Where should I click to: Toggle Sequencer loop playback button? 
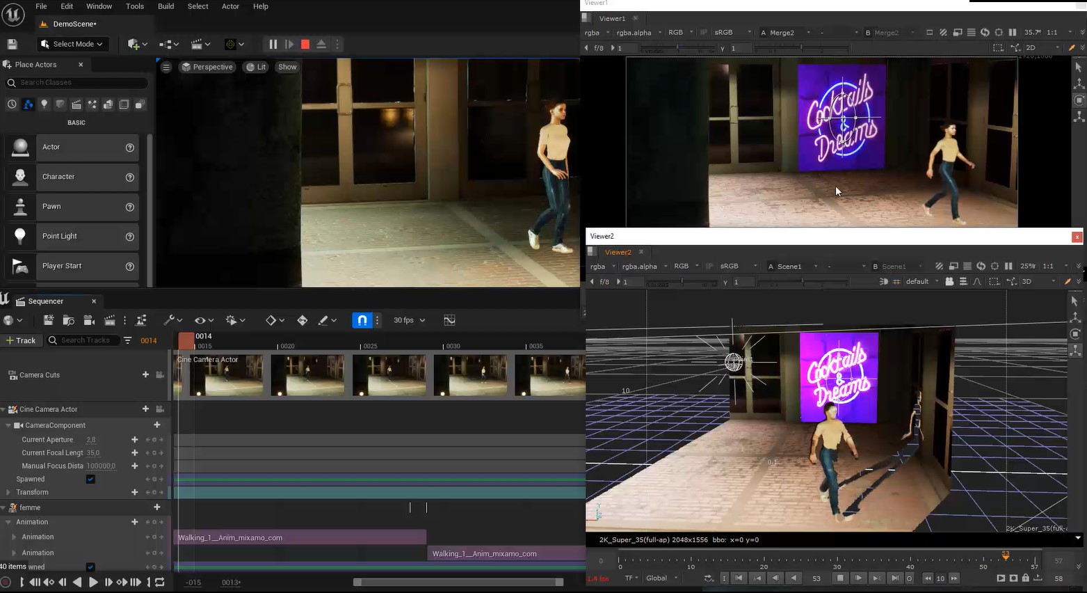160,583
